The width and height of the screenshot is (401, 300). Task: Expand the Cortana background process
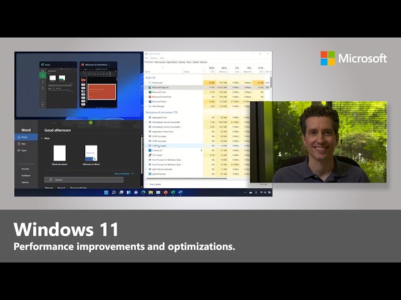coord(146,151)
